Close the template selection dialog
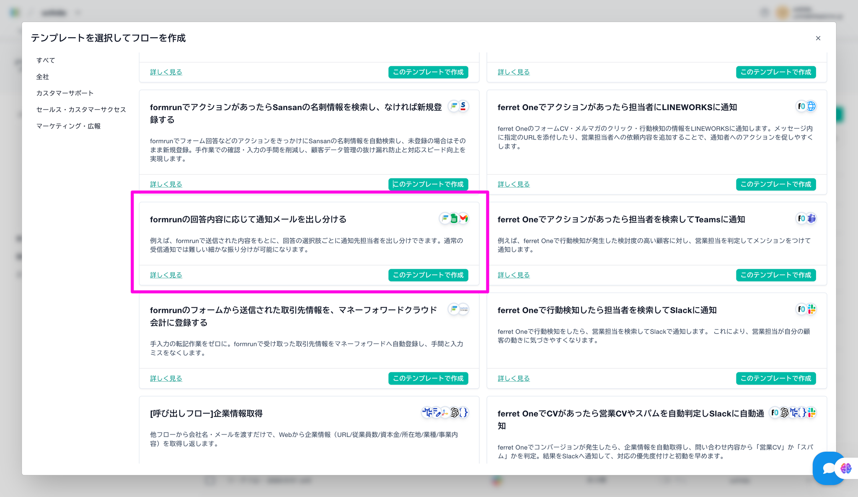This screenshot has width=858, height=497. point(818,38)
